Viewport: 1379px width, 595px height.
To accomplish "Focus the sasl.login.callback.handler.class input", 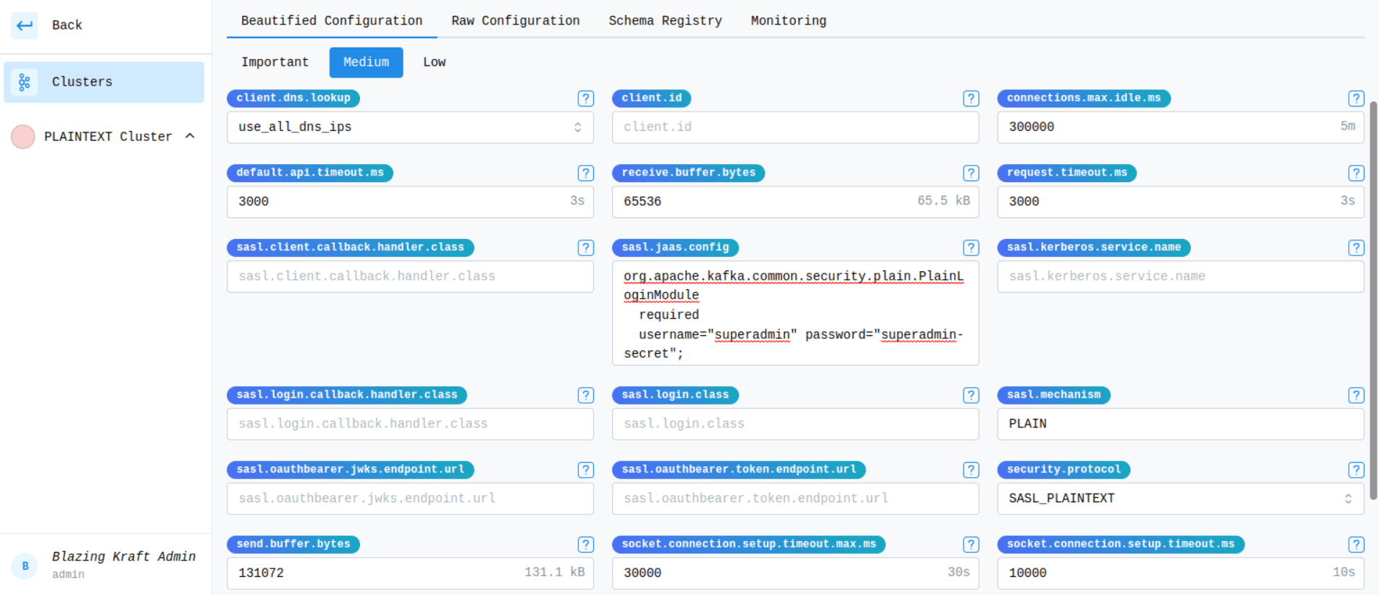I will (410, 424).
